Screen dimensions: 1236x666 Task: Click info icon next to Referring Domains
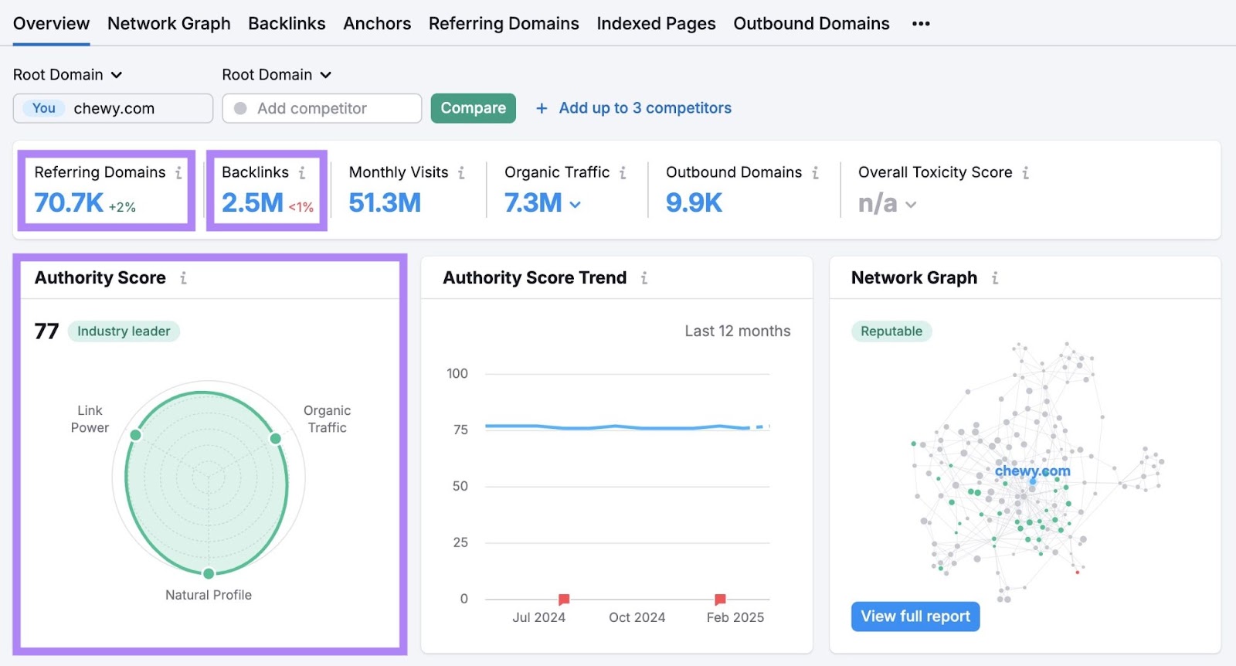[x=178, y=173]
